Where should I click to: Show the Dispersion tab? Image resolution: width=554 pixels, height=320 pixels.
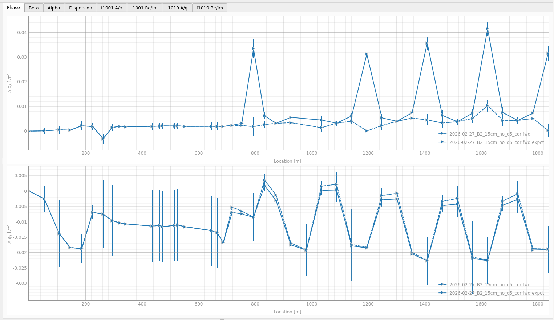click(81, 8)
